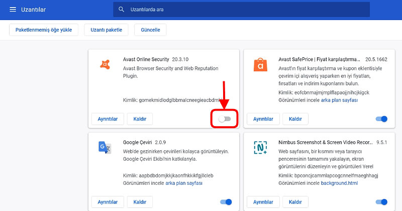Click the Kimlik 'eofcbnmajmjmplflapaojjnihcjkigck' text
This screenshot has height=211, width=402.
tap(332, 92)
